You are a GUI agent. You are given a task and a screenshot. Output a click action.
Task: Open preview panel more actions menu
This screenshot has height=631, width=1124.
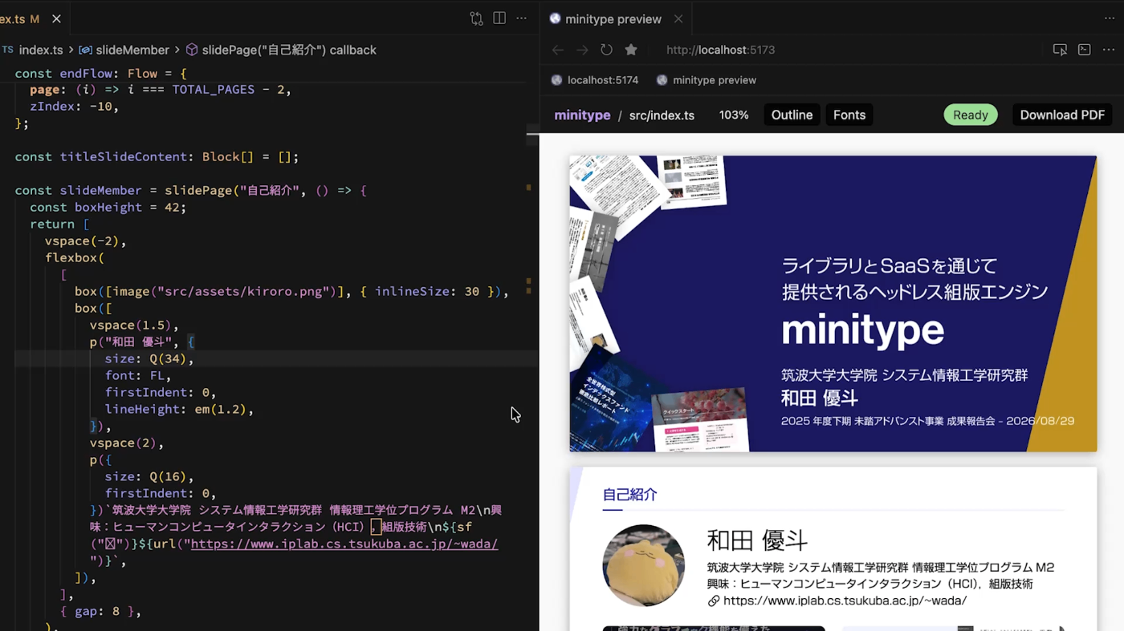1109,50
